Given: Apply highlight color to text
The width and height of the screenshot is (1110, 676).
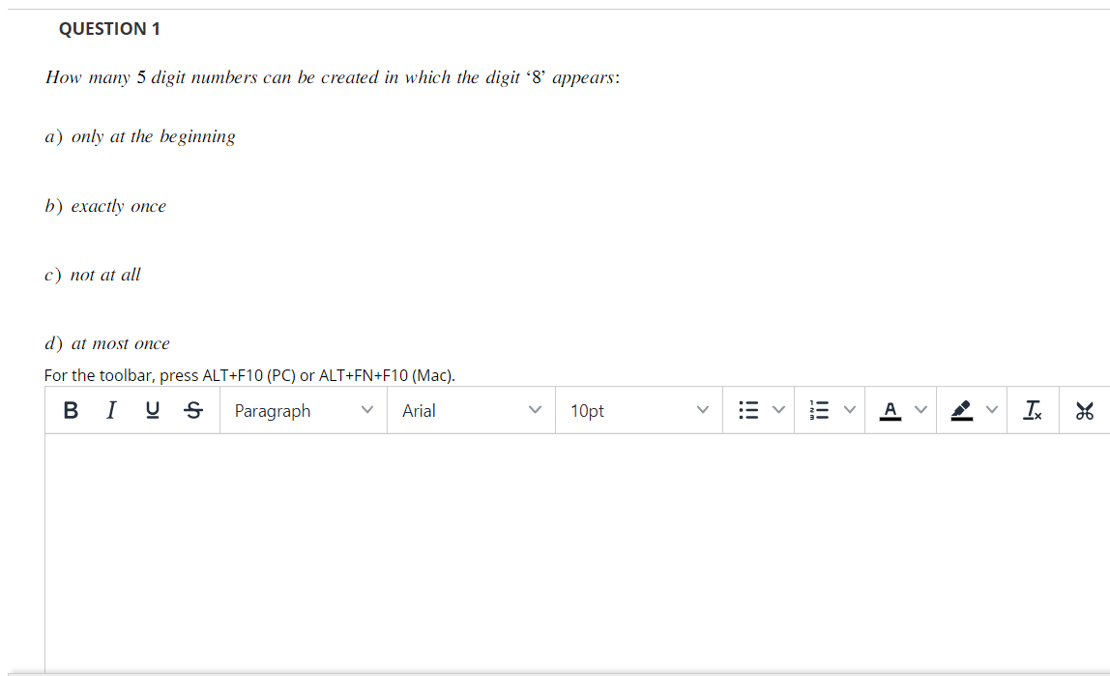Looking at the screenshot, I should coord(963,409).
